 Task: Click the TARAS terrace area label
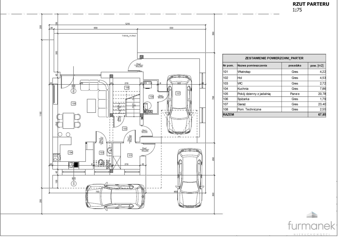tap(129, 35)
